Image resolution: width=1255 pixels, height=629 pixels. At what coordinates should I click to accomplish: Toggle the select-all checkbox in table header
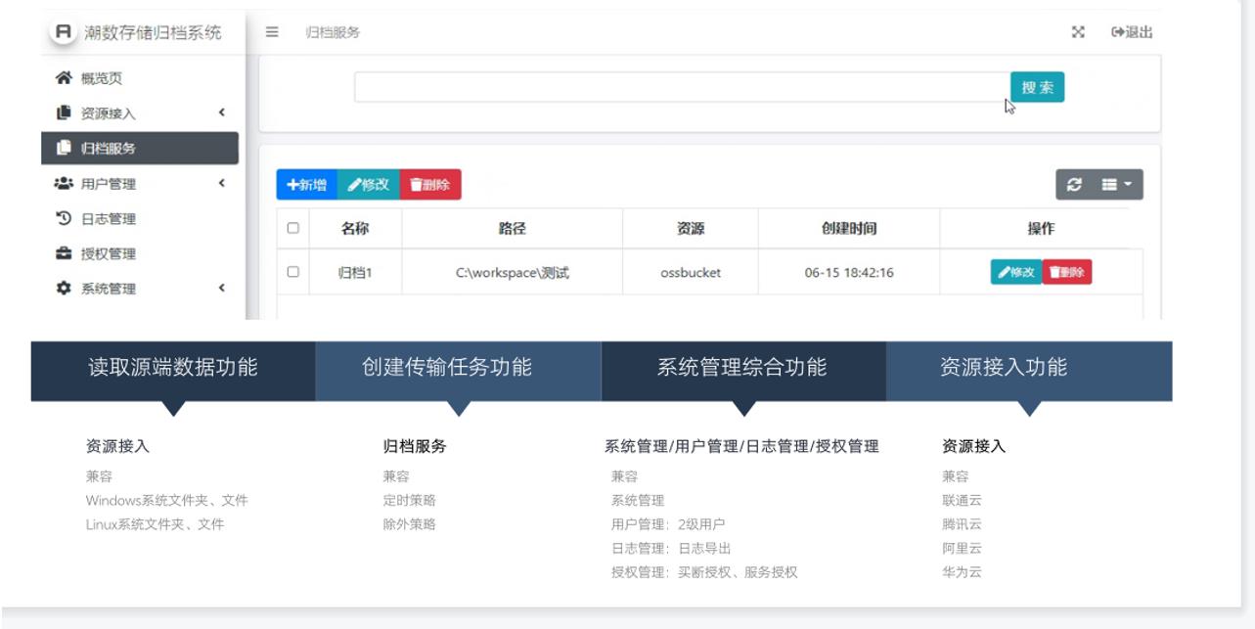292,229
